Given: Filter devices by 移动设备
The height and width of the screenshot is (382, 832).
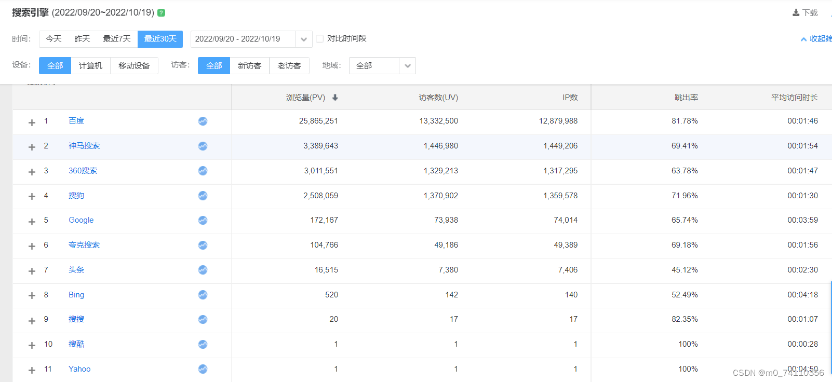Looking at the screenshot, I should (x=134, y=66).
